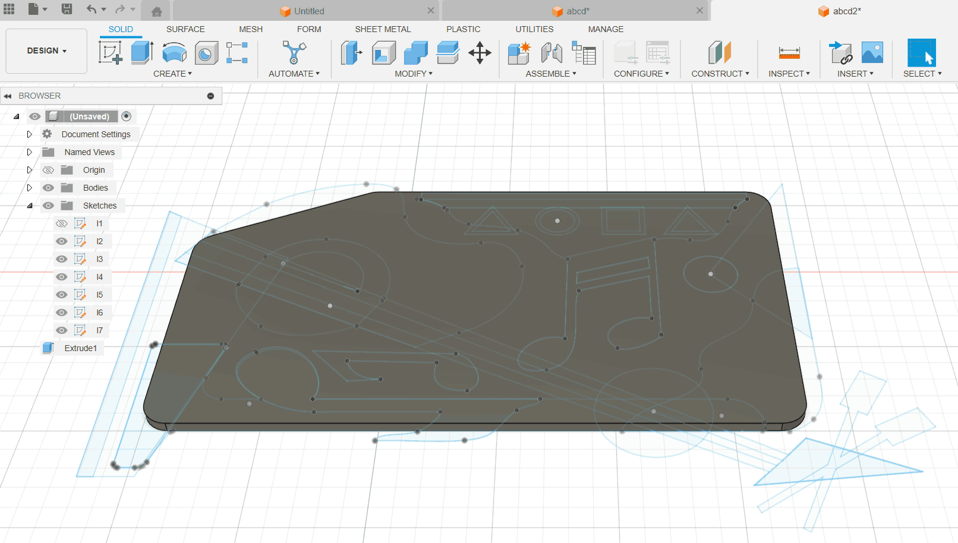Viewport: 958px width, 543px height.
Task: Hide the I3 sketch
Action: pyautogui.click(x=61, y=259)
